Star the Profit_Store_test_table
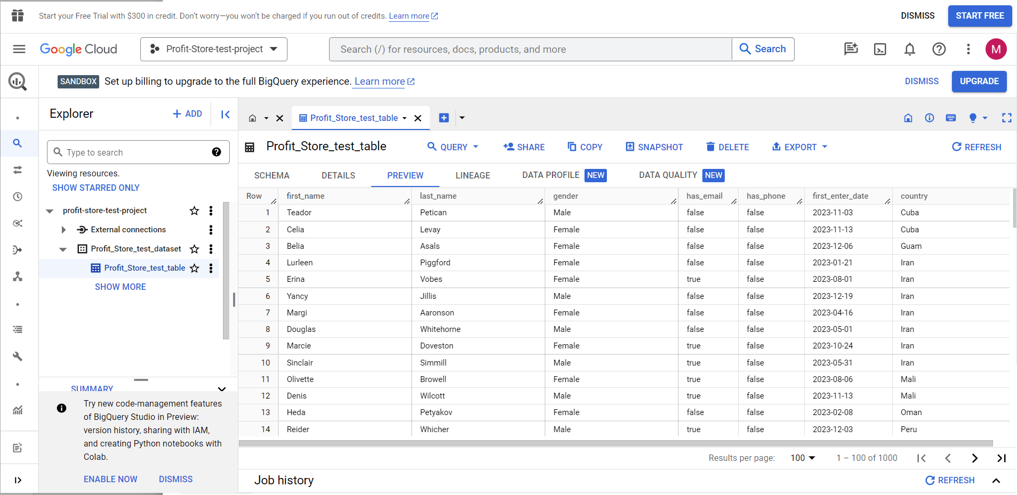Screen dimensions: 1017x495 pyautogui.click(x=195, y=268)
